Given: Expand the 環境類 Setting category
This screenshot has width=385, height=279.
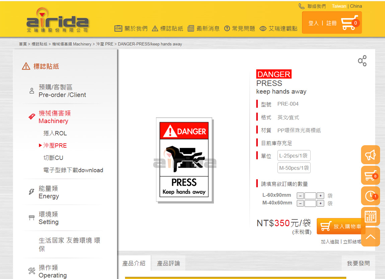Looking at the screenshot, I should point(49,218).
